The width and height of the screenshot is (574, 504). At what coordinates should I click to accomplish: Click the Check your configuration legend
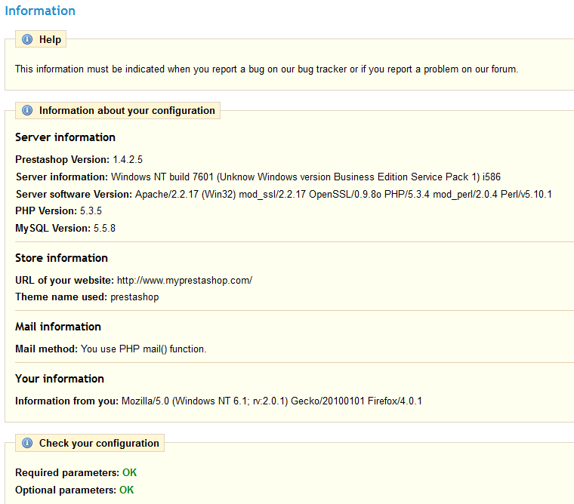(90, 443)
